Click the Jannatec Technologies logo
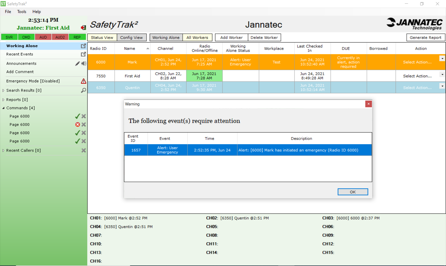 click(414, 24)
